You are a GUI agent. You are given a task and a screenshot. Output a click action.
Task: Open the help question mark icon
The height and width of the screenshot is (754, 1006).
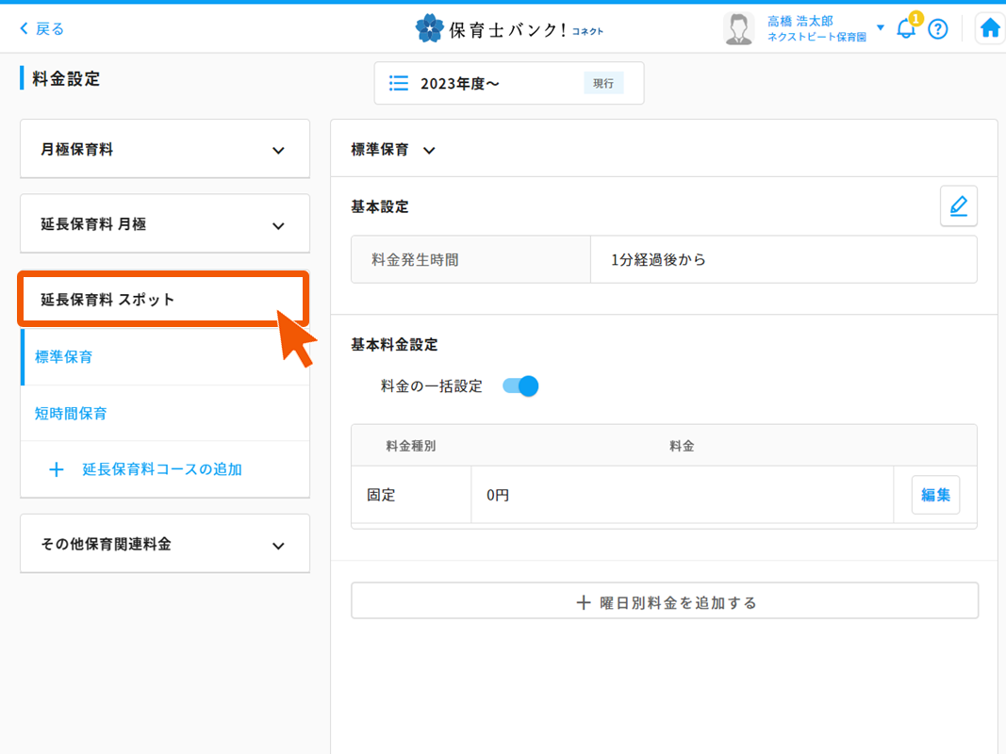pos(937,29)
